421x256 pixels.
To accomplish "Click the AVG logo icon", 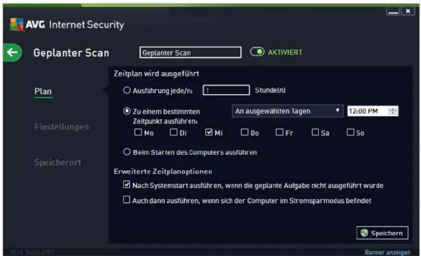I will [x=17, y=25].
